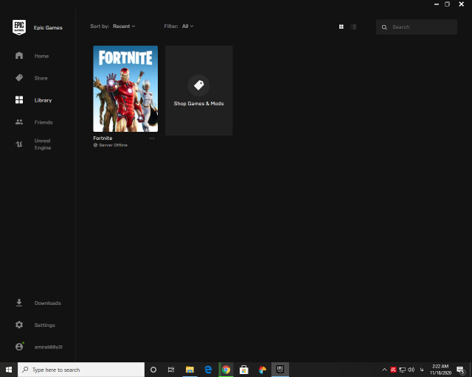Click the Fortnite cover art thumbnail
This screenshot has width=472, height=377.
click(125, 88)
